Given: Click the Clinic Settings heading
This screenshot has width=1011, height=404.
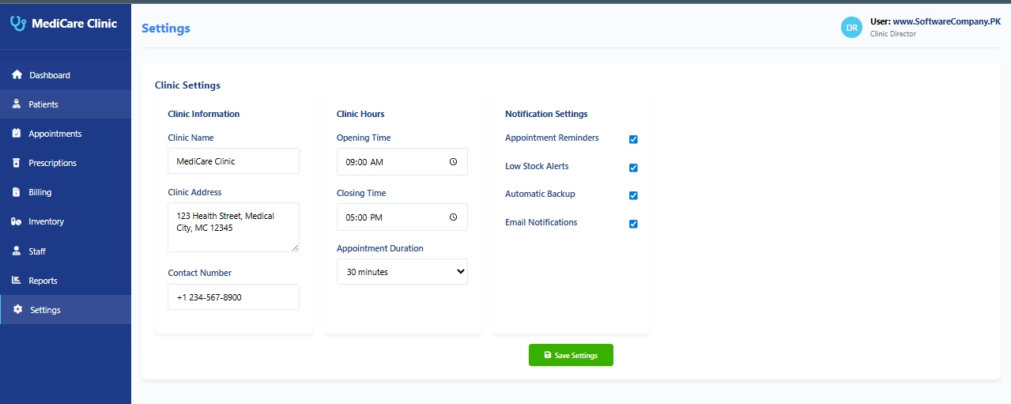Looking at the screenshot, I should click(x=187, y=85).
